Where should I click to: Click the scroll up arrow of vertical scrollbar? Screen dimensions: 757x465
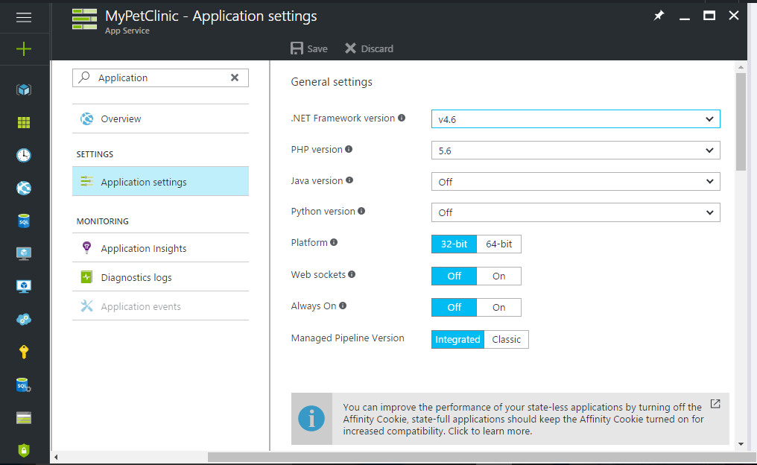point(741,66)
